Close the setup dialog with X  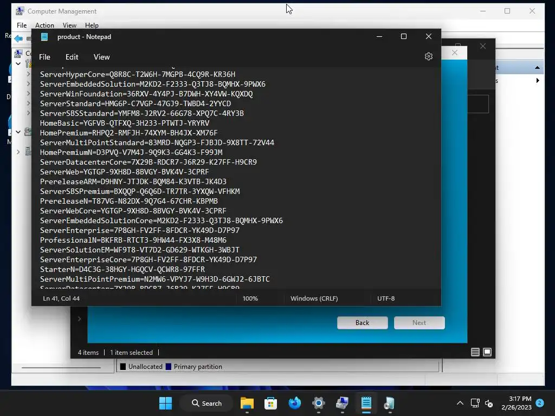tap(455, 53)
